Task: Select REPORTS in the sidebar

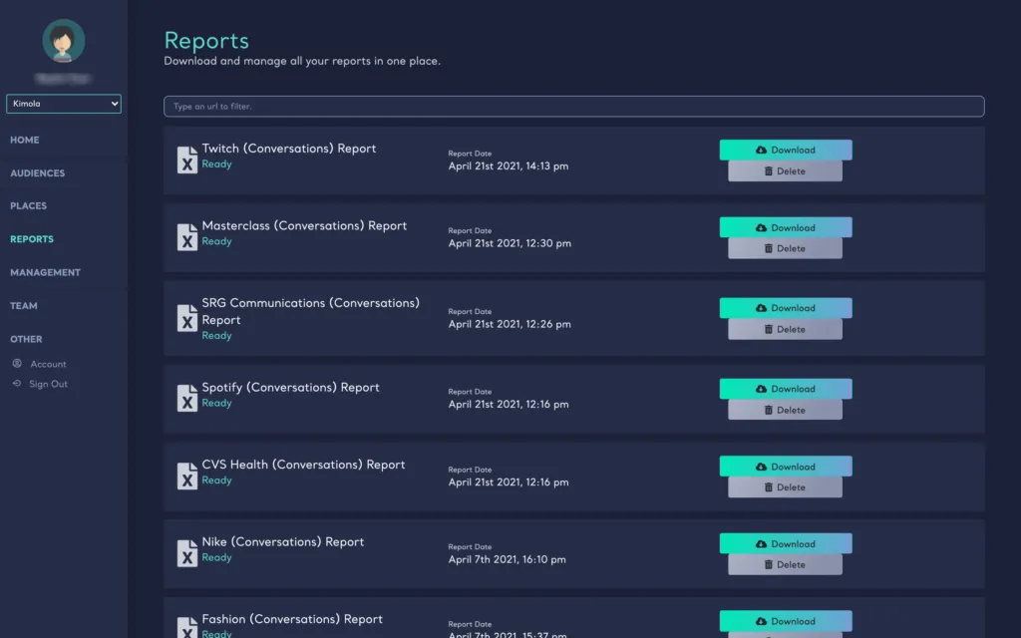Action: 32,239
